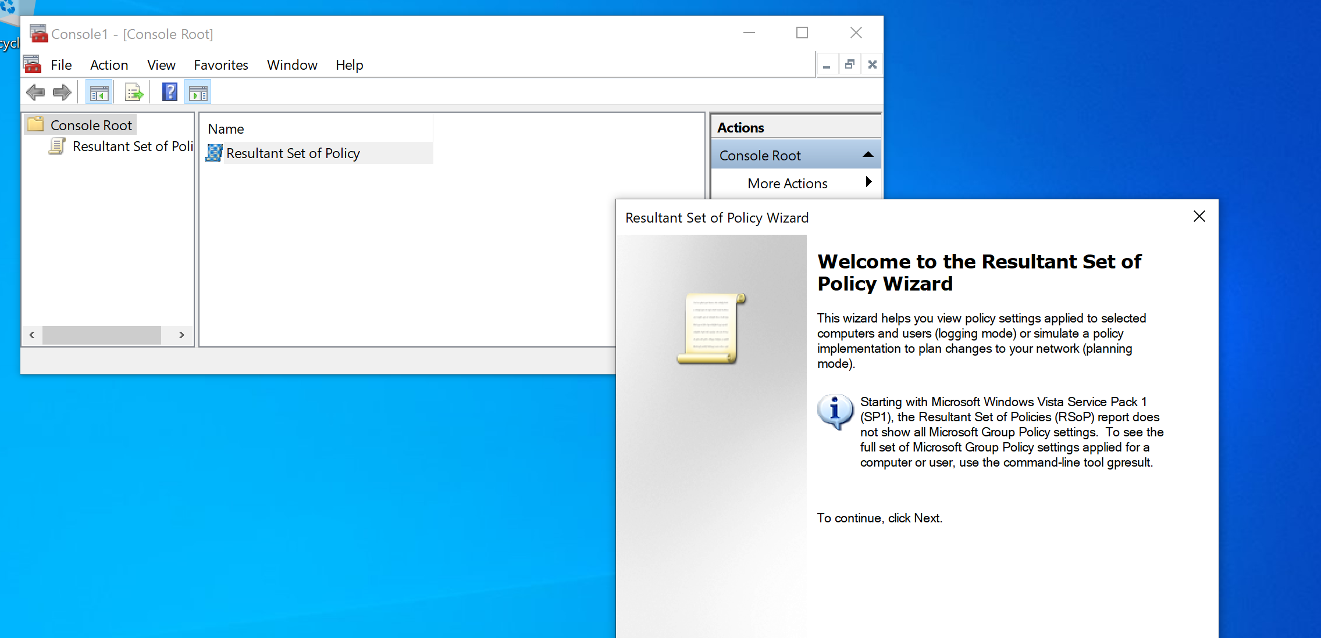Click the tree pane horizontal scrollbar thumb

tap(101, 335)
